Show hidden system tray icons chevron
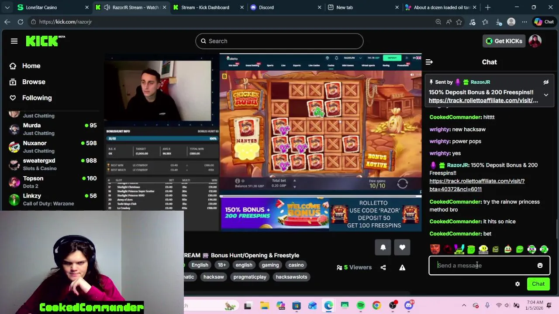559x314 pixels. 464,306
